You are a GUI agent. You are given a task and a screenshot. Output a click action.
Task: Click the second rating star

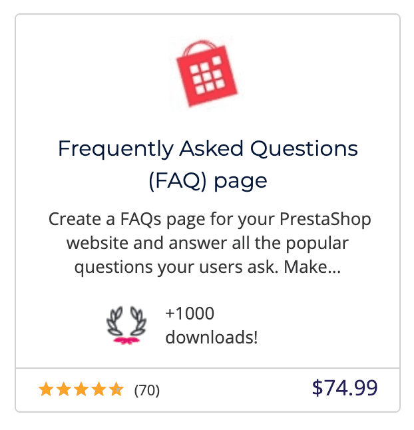pos(63,389)
